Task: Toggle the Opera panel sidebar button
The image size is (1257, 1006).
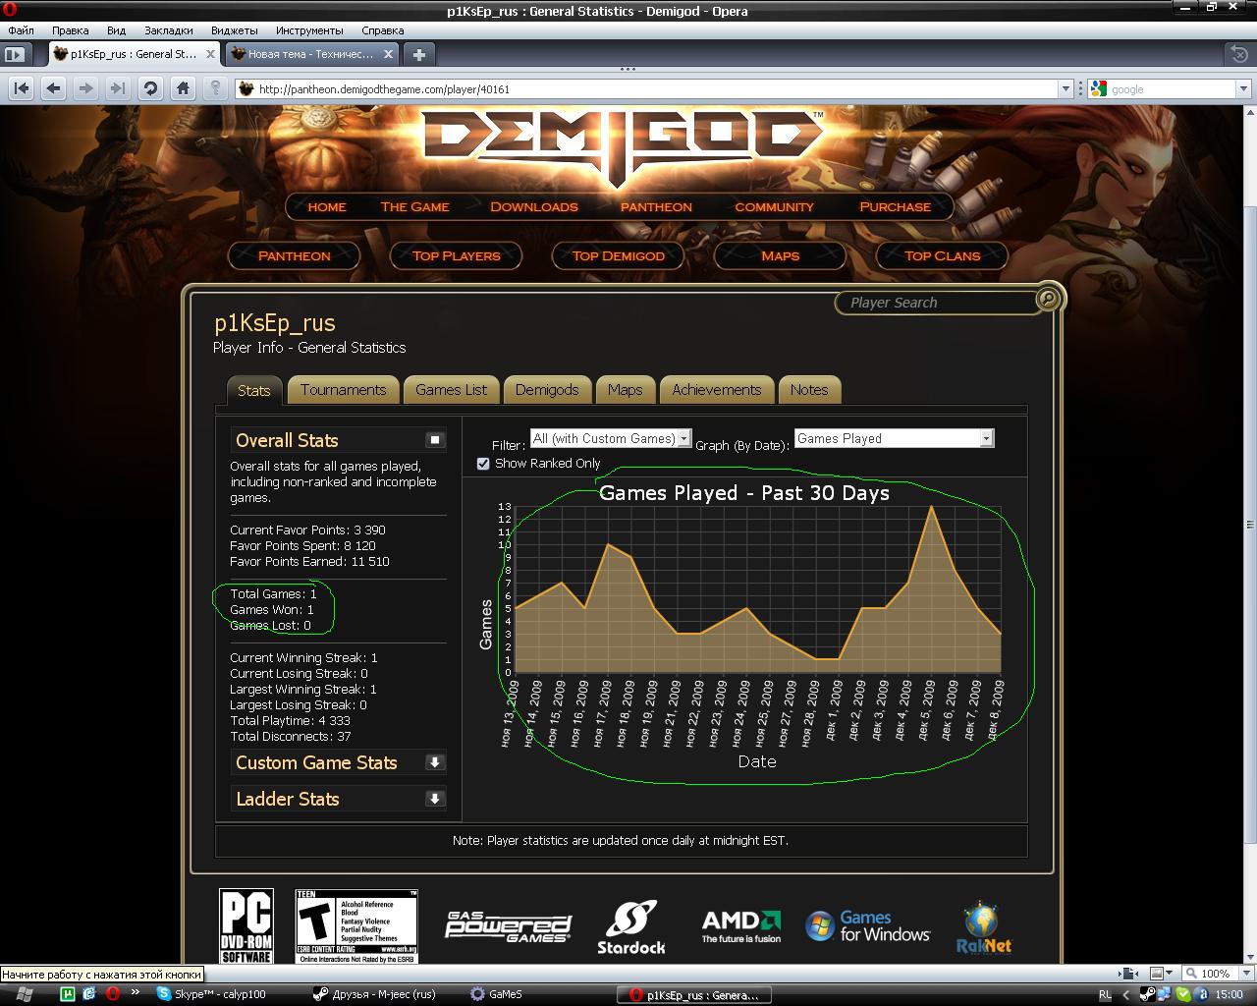Action: (x=16, y=55)
